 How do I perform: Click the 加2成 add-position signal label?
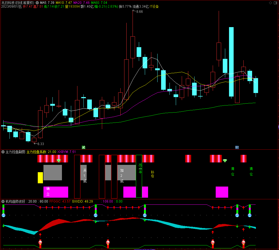coord(122,176)
